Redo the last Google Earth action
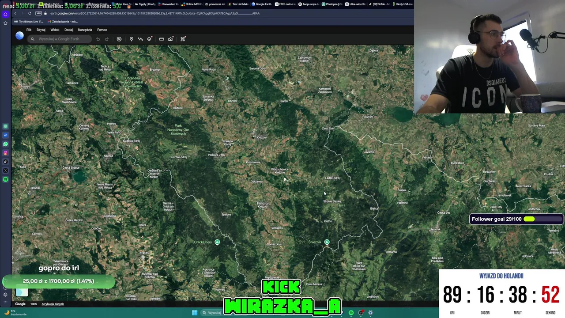Screen dimensions: 565x318 coord(107,39)
